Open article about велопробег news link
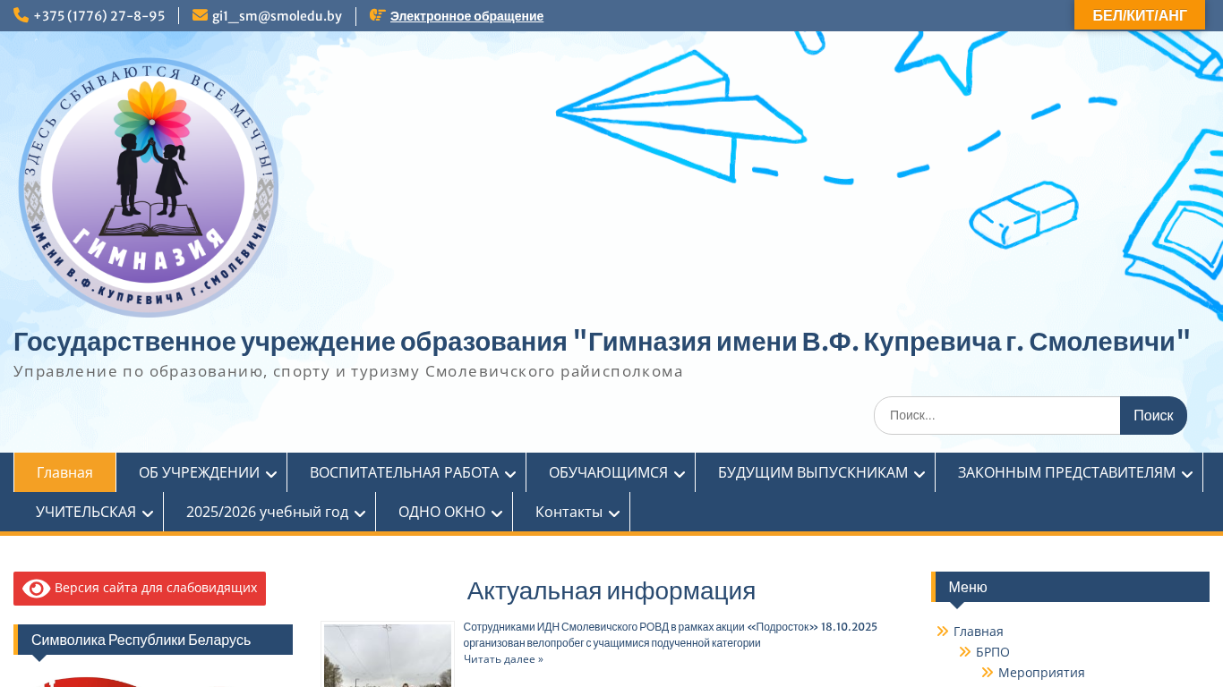Screen dimensions: 1223x687 tap(670, 635)
